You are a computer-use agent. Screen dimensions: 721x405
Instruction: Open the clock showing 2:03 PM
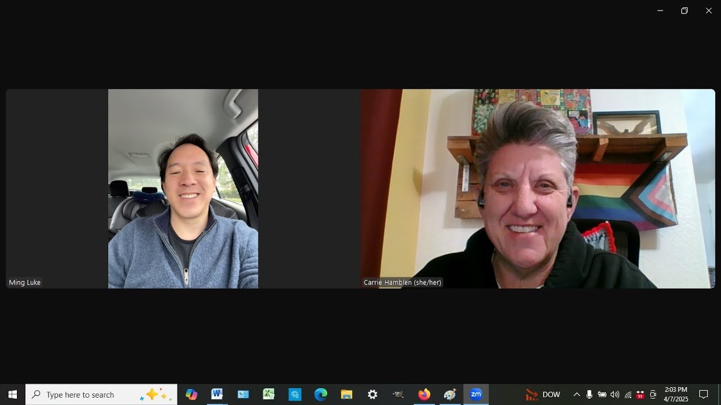676,394
